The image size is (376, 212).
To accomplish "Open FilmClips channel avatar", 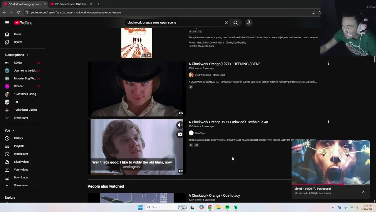I will [x=191, y=133].
